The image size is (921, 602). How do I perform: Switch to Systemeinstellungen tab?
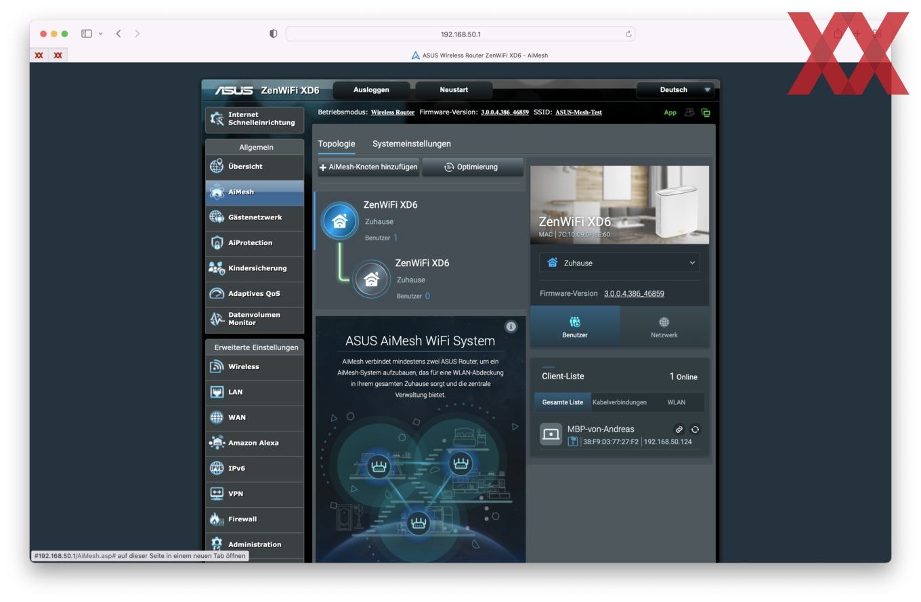(412, 144)
